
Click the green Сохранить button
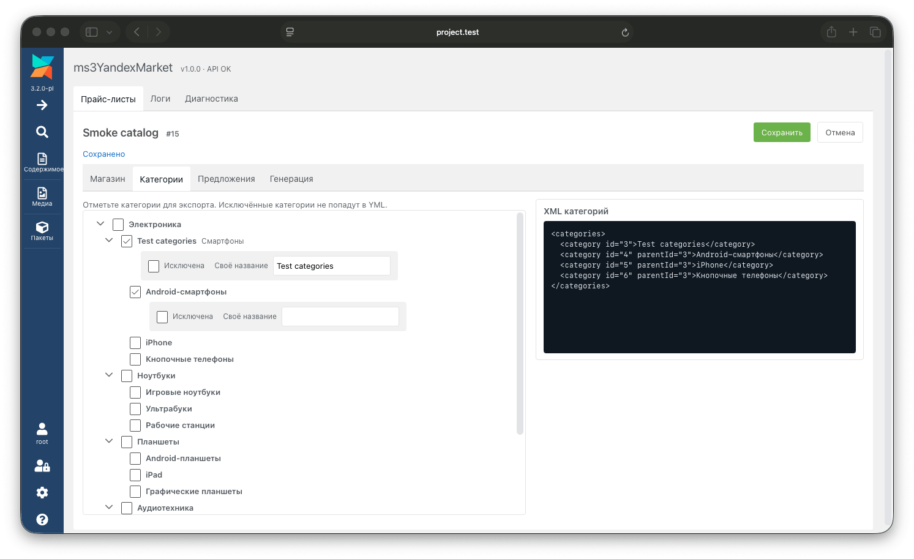point(782,132)
